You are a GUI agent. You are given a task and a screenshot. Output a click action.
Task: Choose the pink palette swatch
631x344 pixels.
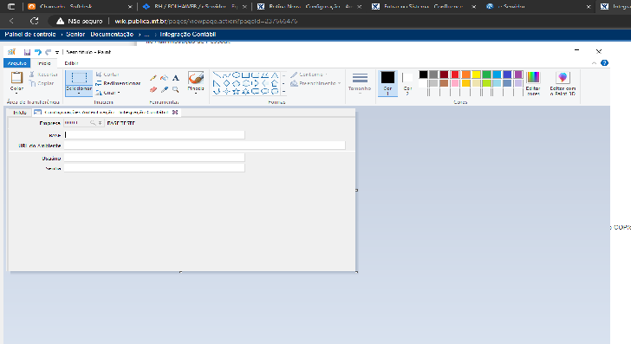pyautogui.click(x=455, y=83)
